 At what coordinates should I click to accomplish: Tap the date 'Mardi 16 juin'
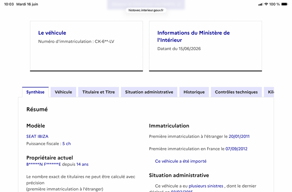(x=27, y=4)
